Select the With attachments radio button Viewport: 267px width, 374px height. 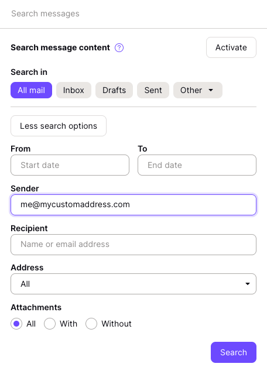tap(50, 324)
